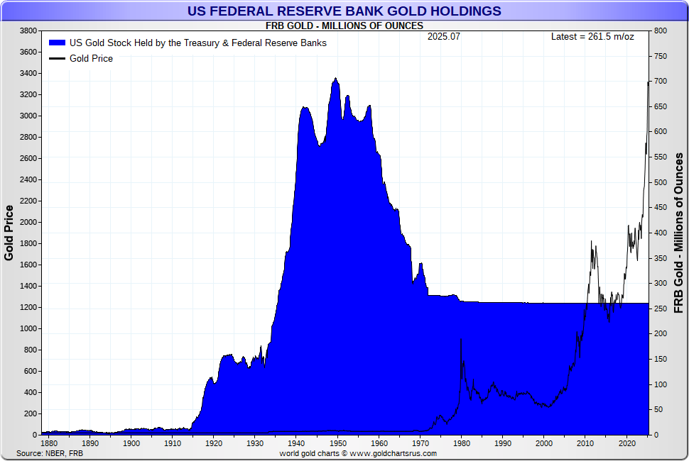Click the '1980' year label
689x461 pixels.
pos(462,443)
